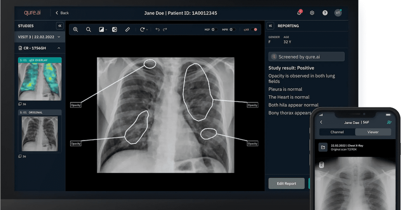Undo the last viewer action

pos(157,29)
